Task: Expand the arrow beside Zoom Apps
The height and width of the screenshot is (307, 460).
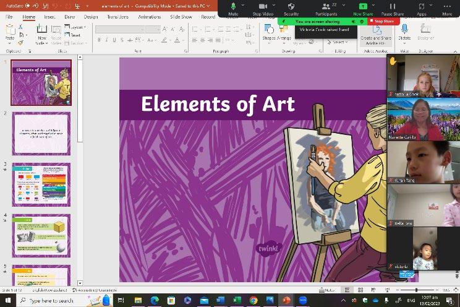Action: (x=431, y=6)
